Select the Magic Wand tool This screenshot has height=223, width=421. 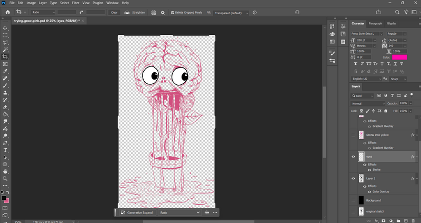(5, 50)
